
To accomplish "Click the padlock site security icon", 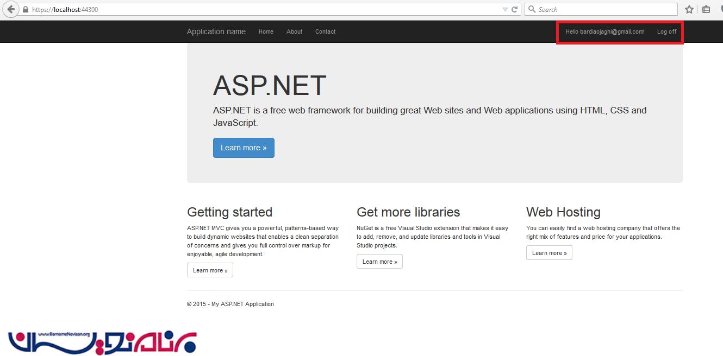I will [x=25, y=10].
